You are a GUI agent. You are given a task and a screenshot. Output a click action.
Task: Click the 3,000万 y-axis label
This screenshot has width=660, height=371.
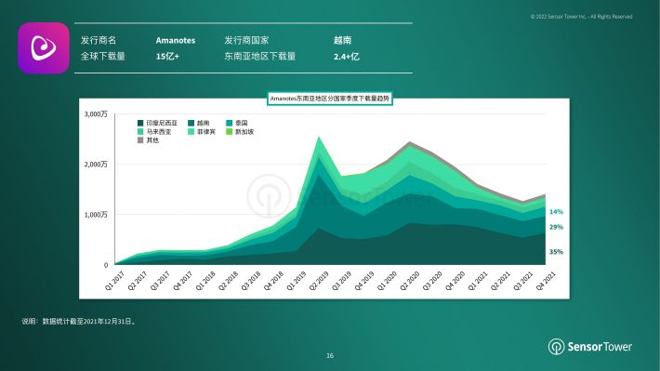pos(96,114)
